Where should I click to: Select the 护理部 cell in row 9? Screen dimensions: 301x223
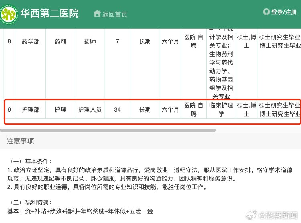click(x=31, y=109)
